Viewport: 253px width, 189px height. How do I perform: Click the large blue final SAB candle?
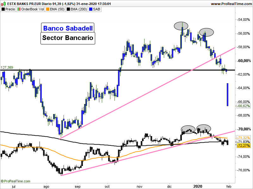pyautogui.click(x=227, y=94)
